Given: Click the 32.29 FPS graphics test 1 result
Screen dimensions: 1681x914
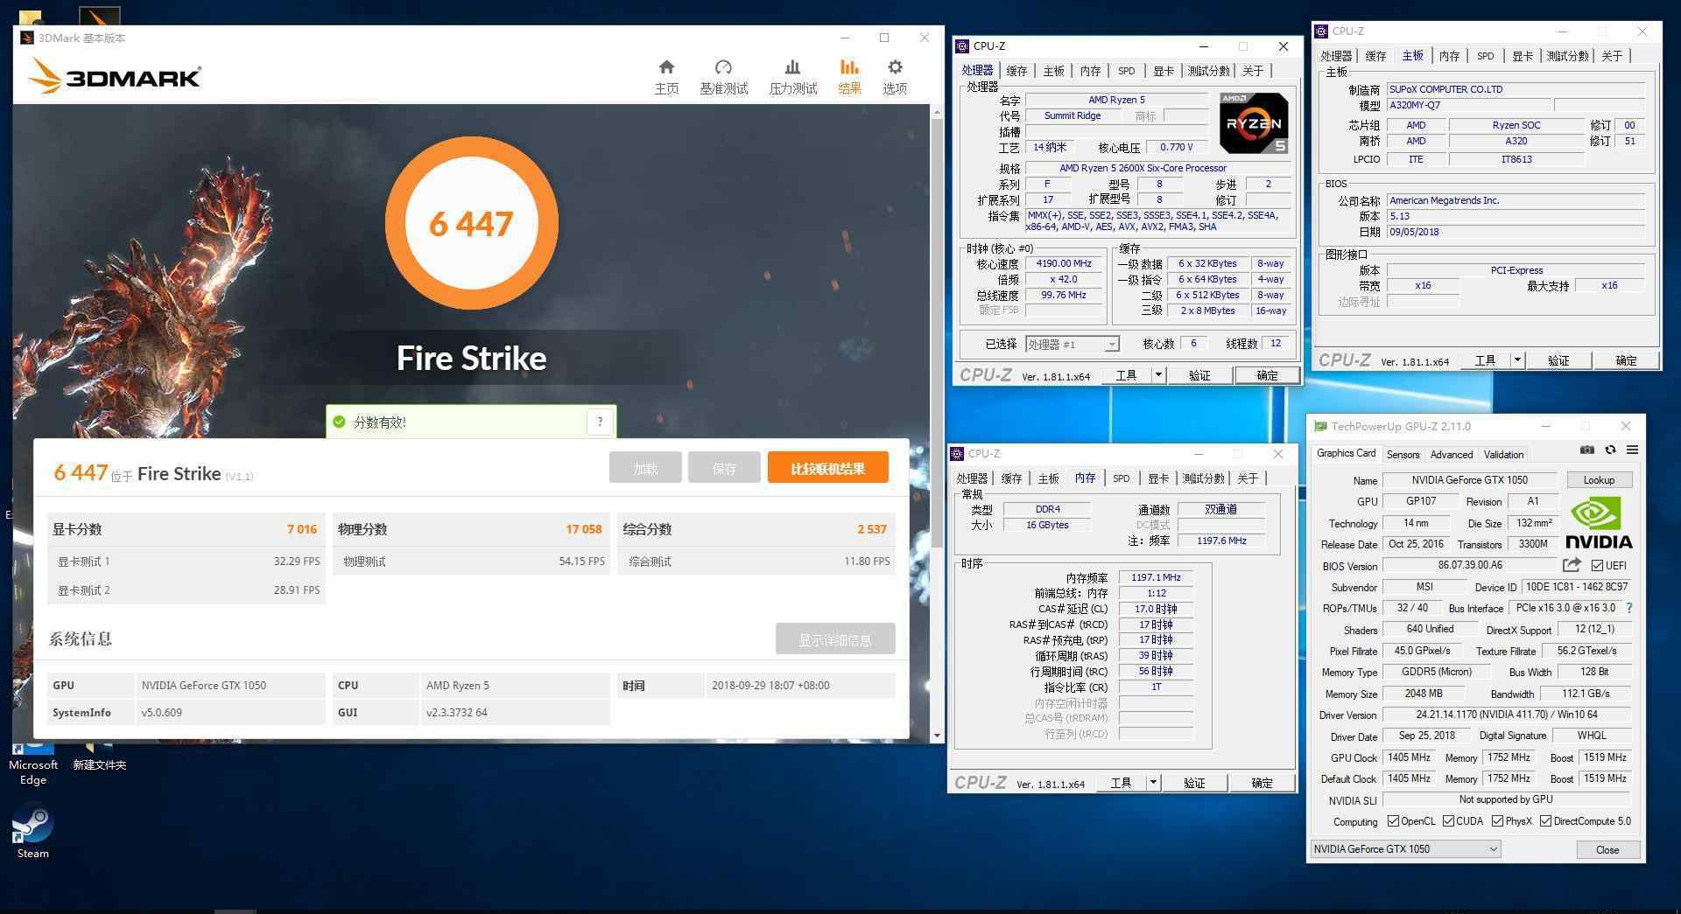Looking at the screenshot, I should click(x=296, y=562).
